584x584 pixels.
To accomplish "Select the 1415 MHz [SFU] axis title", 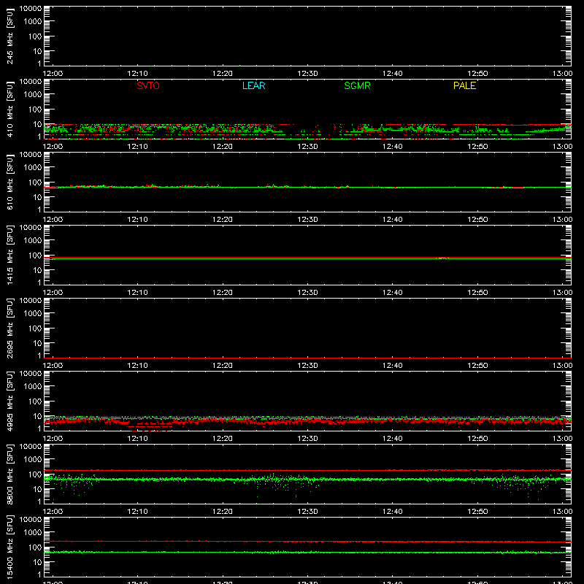I will click(x=9, y=255).
